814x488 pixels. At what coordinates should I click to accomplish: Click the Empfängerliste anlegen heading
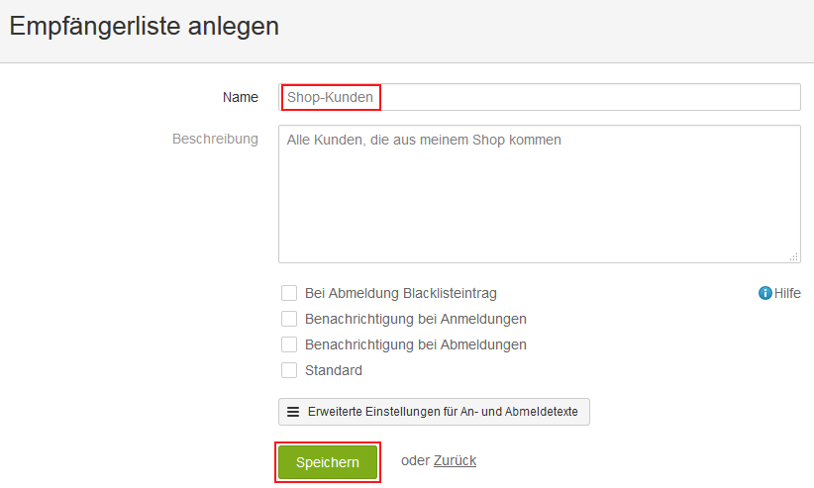[x=145, y=26]
